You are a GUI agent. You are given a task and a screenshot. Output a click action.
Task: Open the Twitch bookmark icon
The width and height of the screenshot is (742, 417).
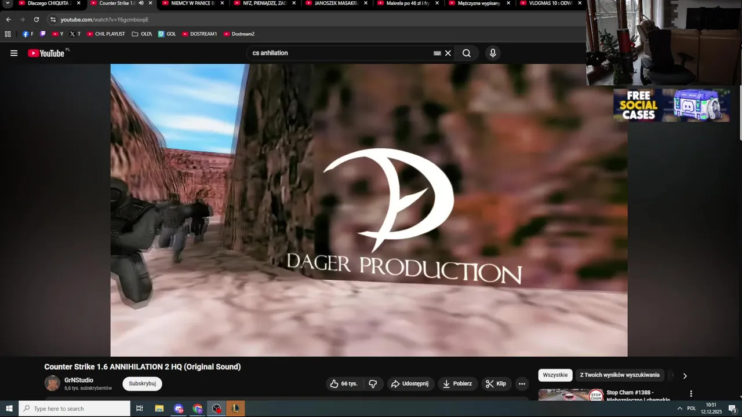(x=42, y=34)
